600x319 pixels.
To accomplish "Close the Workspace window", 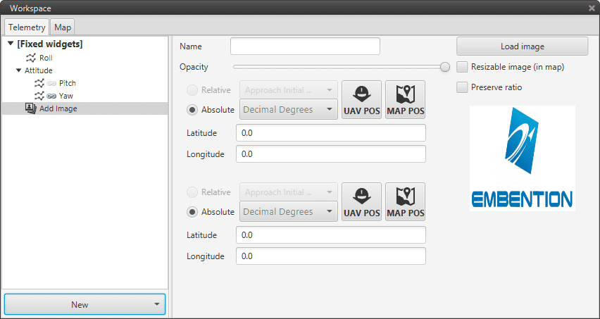I will pos(592,8).
